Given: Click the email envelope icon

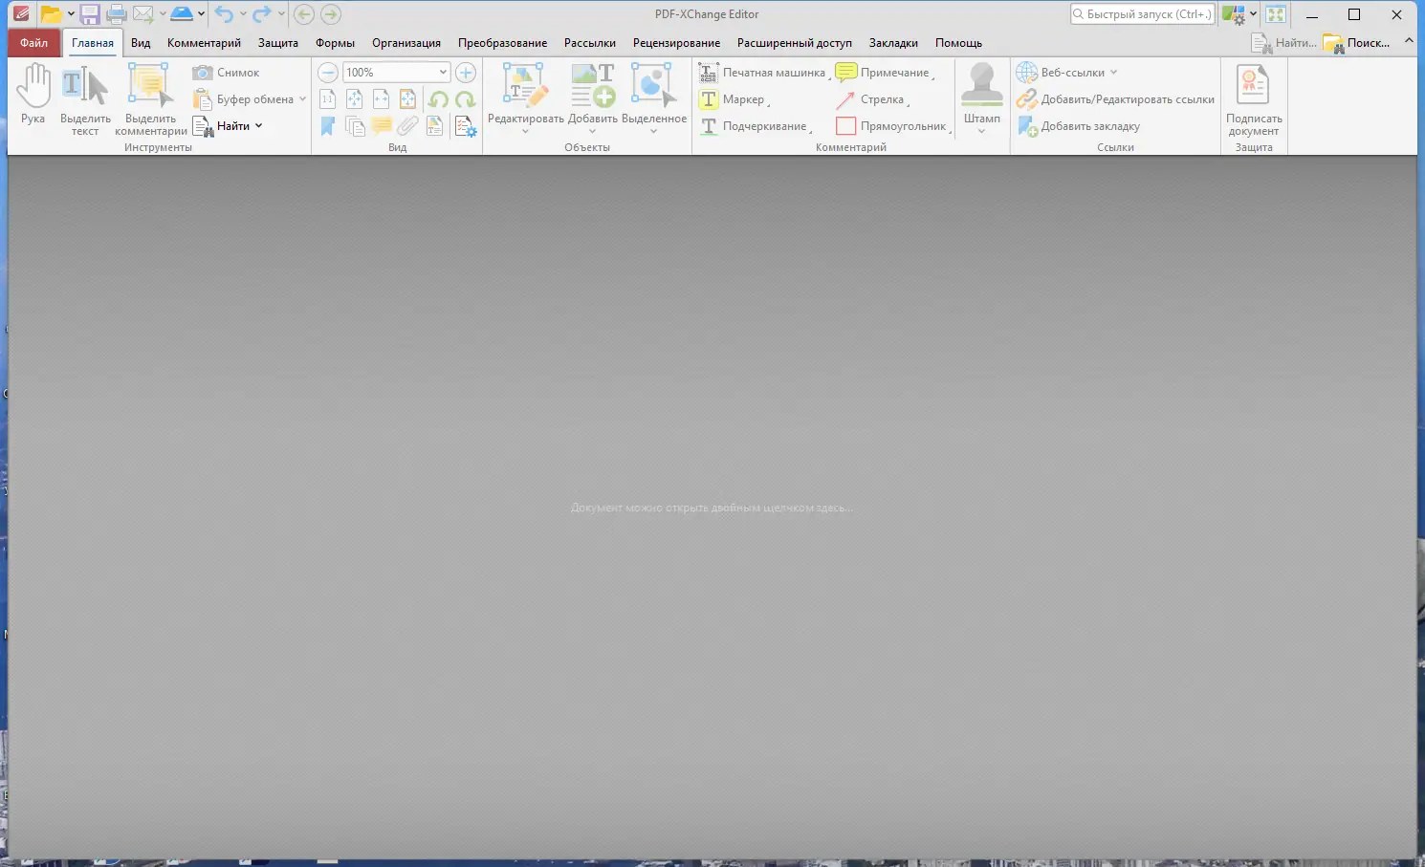Looking at the screenshot, I should [143, 14].
